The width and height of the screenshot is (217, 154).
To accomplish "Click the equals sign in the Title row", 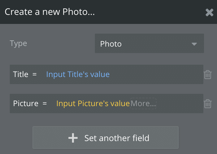I will click(x=35, y=75).
